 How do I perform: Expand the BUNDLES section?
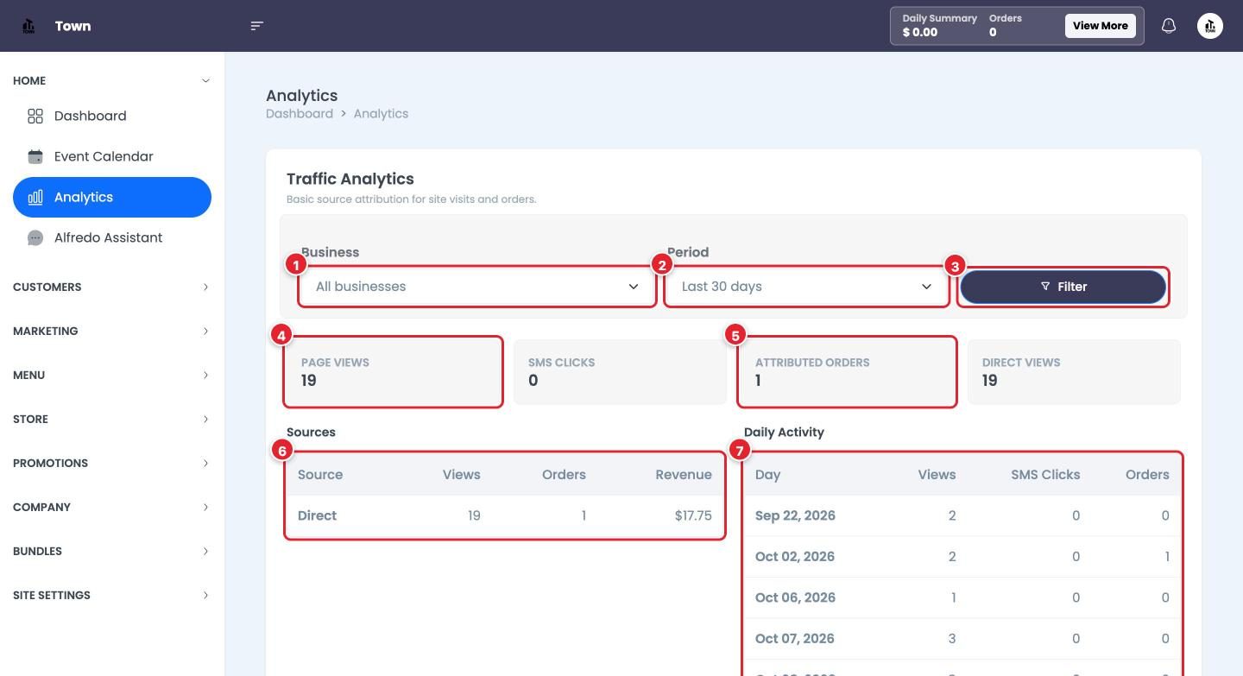click(112, 551)
